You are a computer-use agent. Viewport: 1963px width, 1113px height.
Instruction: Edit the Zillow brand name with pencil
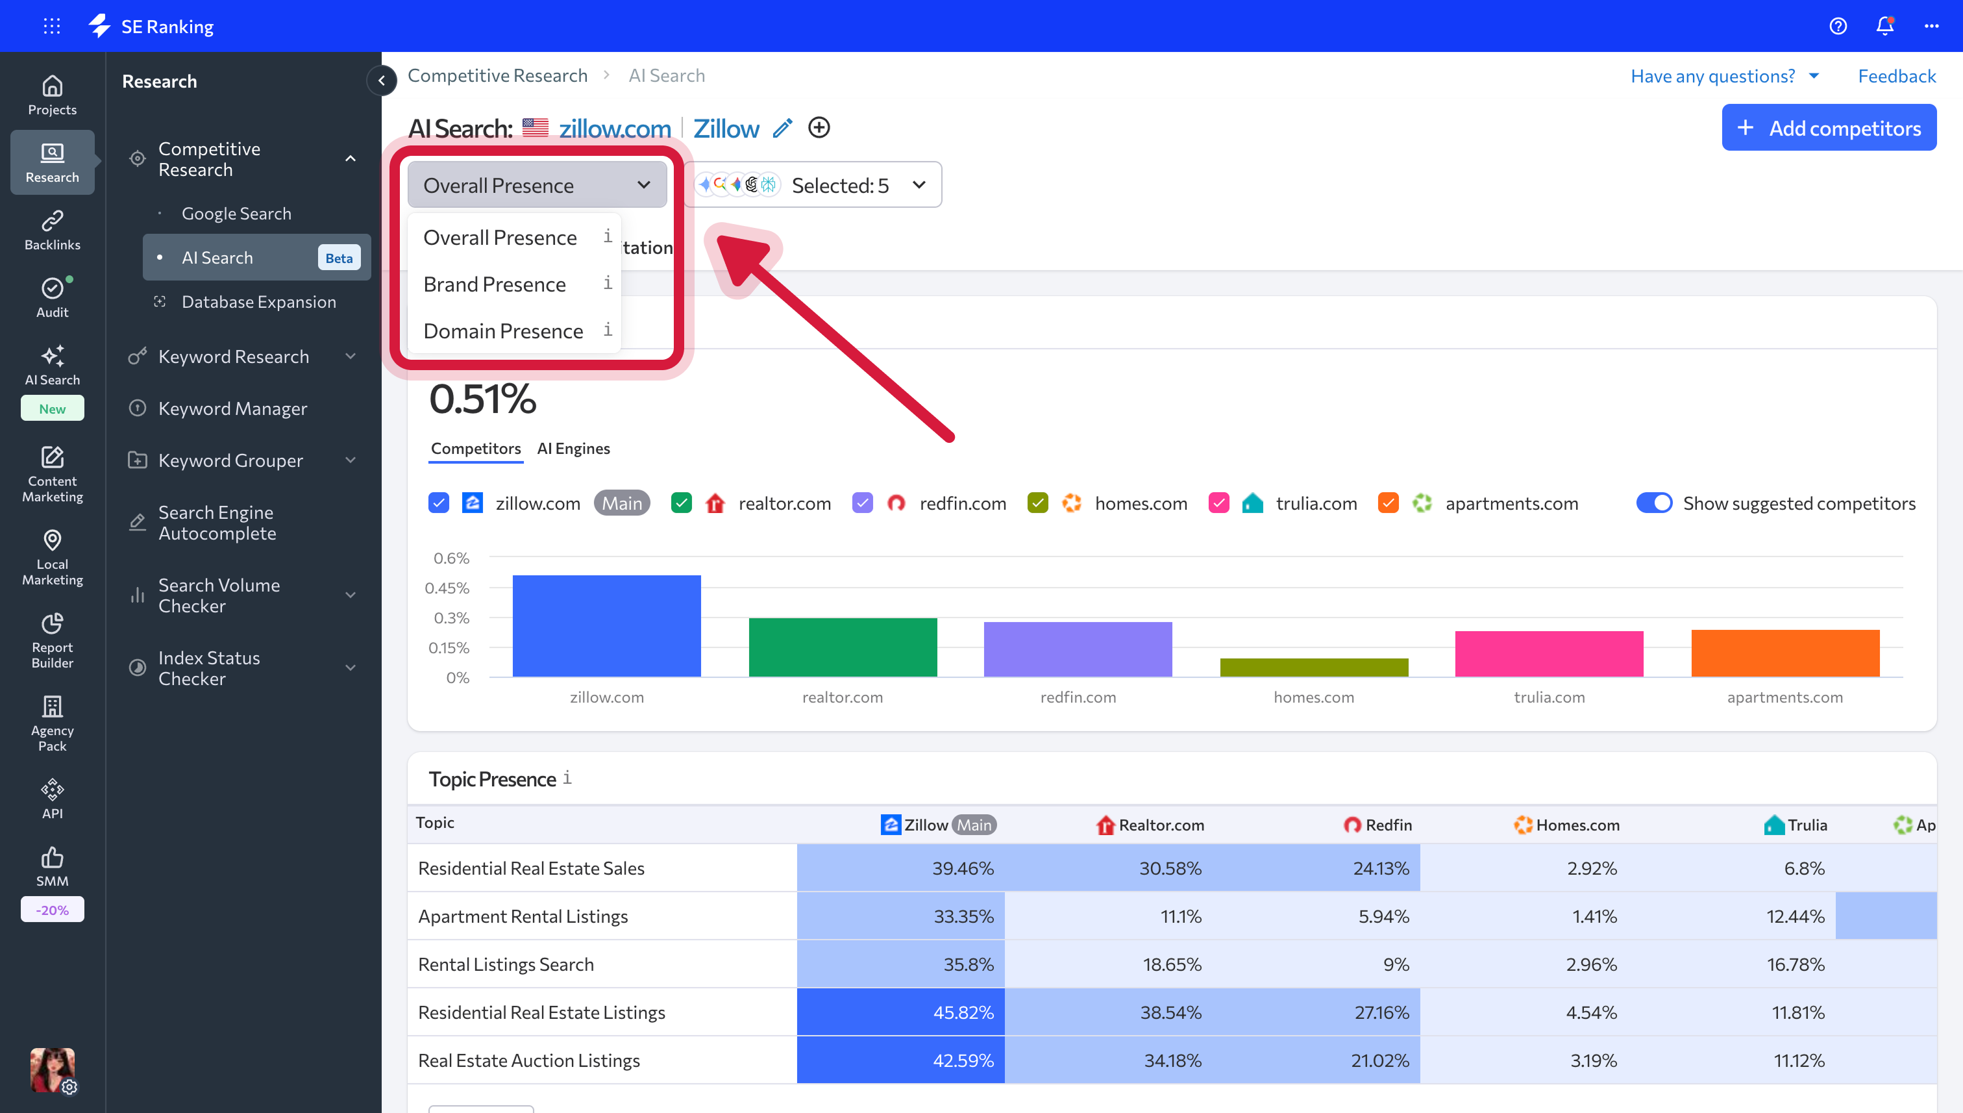tap(782, 128)
